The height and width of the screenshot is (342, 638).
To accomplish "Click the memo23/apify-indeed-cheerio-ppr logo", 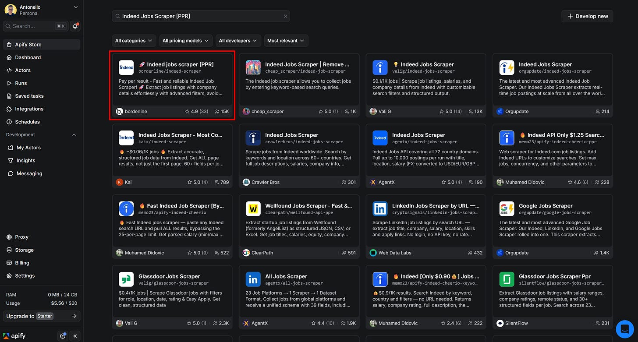I will (507, 138).
